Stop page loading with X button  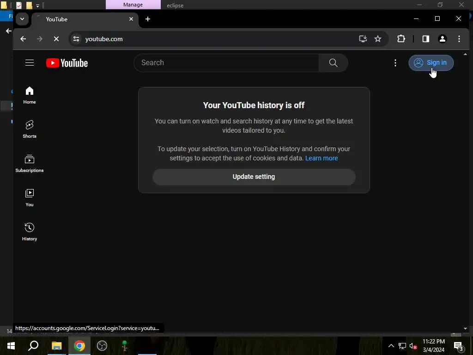coord(56,39)
